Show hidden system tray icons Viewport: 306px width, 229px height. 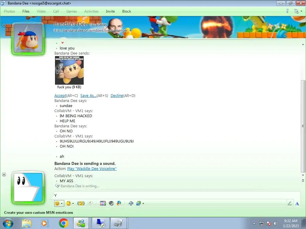coord(254,223)
